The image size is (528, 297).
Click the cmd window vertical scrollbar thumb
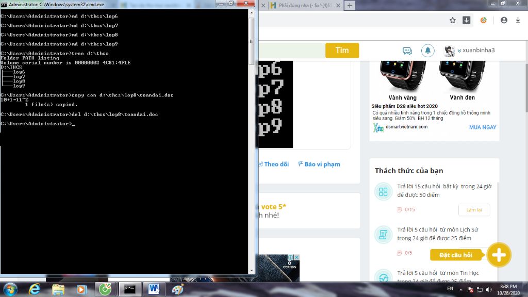tap(251, 41)
